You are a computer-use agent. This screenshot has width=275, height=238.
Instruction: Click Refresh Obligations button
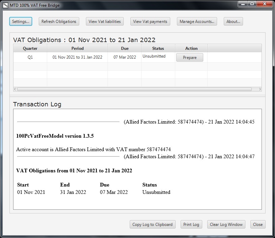click(x=59, y=21)
